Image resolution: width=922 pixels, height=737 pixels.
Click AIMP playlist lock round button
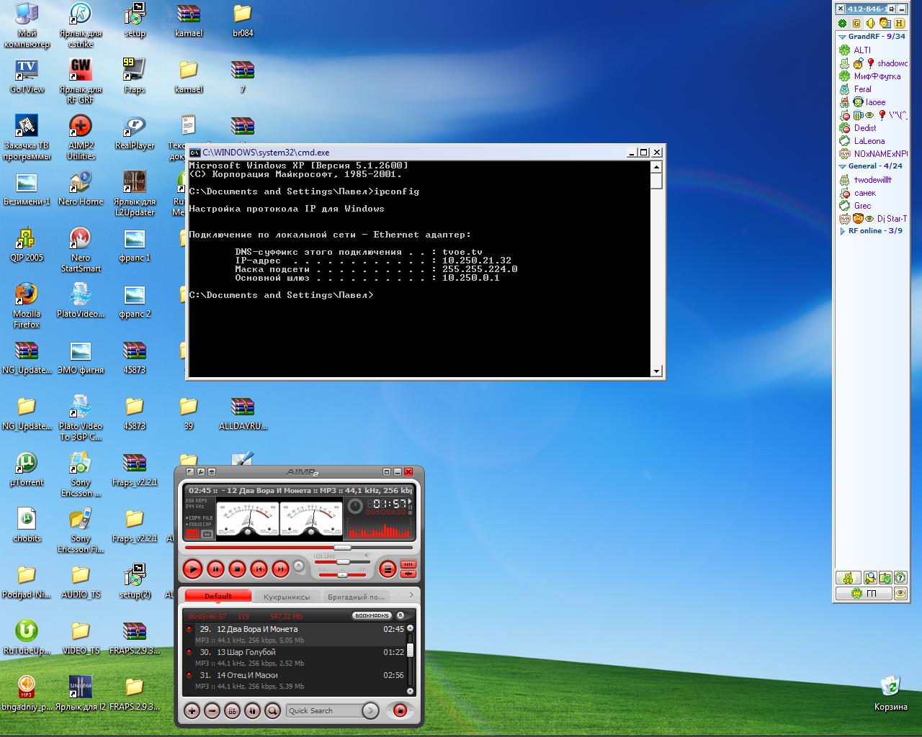(x=400, y=710)
